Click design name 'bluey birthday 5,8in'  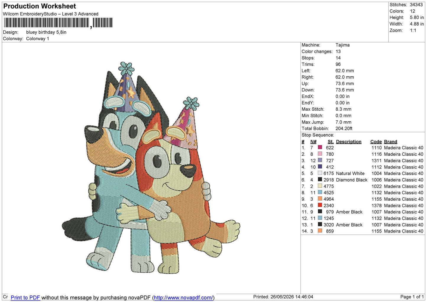pyautogui.click(x=46, y=32)
